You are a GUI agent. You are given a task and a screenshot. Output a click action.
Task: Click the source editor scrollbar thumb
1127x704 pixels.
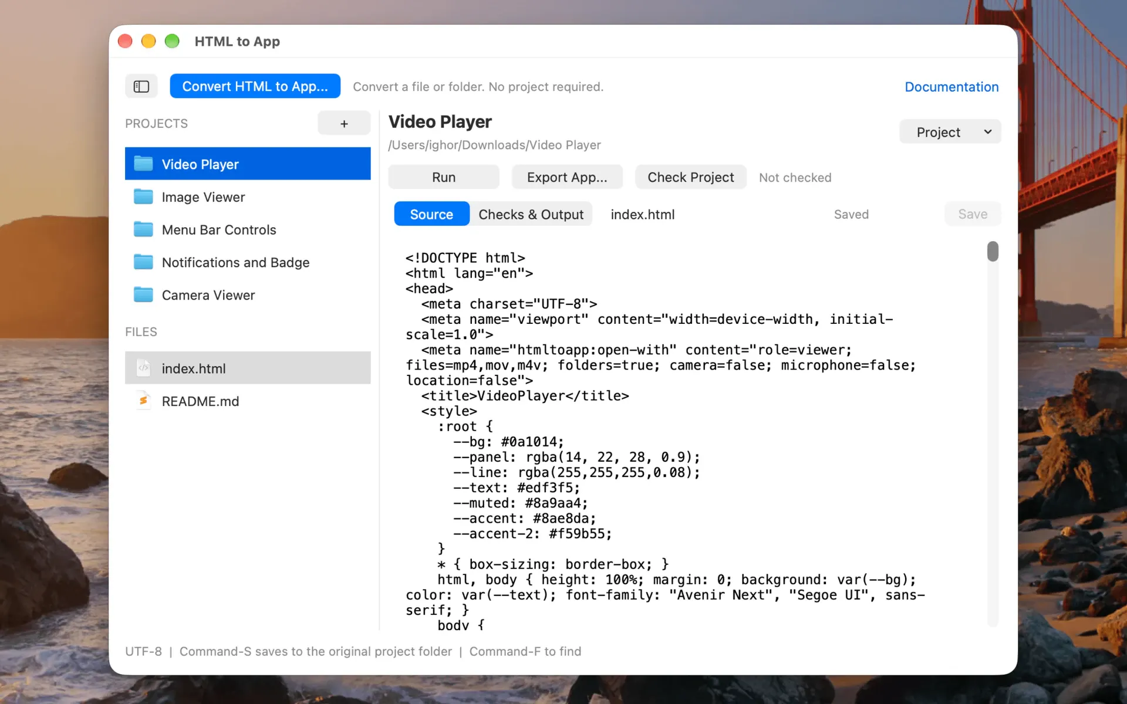click(x=993, y=251)
